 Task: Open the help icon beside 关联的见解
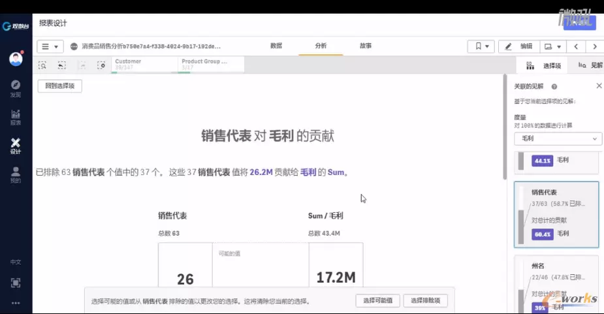pyautogui.click(x=554, y=86)
